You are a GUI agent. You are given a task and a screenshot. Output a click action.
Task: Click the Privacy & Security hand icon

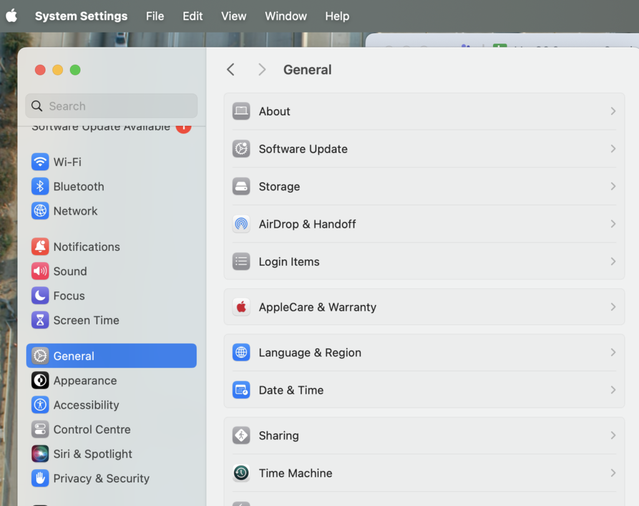pos(39,478)
